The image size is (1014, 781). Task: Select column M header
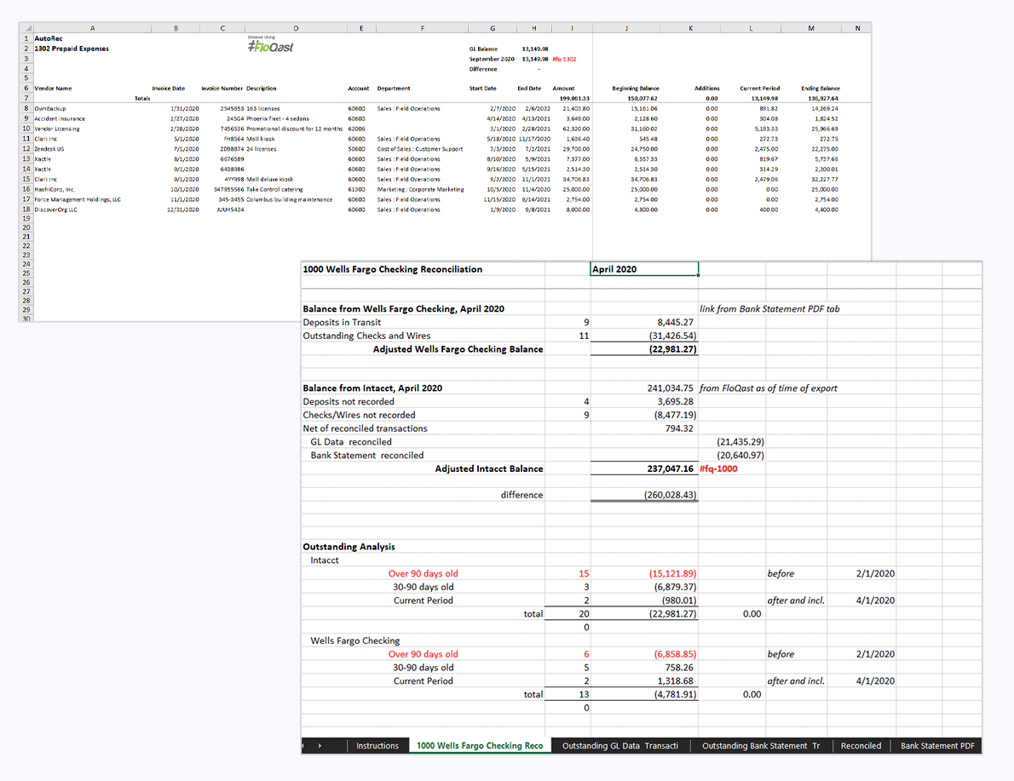810,28
